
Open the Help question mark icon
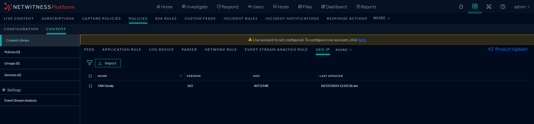[503, 7]
